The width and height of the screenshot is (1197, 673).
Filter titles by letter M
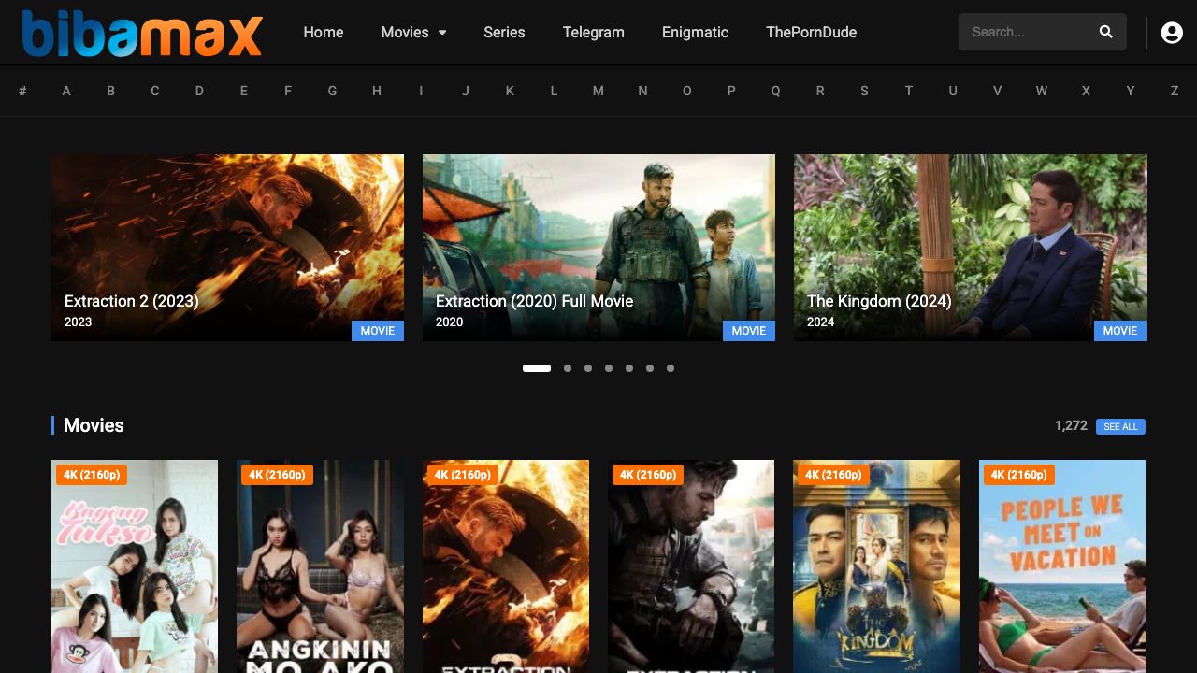point(598,91)
